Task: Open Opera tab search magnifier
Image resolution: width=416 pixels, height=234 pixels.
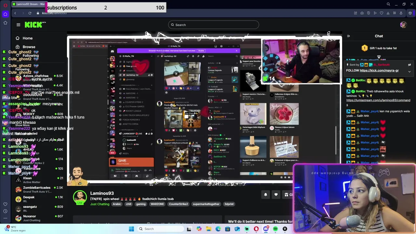Action: click(x=388, y=4)
